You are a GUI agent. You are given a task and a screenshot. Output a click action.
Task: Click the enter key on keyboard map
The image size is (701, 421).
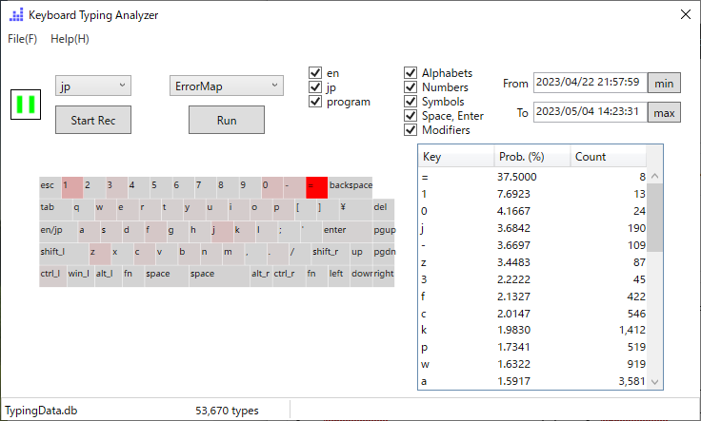[348, 232]
